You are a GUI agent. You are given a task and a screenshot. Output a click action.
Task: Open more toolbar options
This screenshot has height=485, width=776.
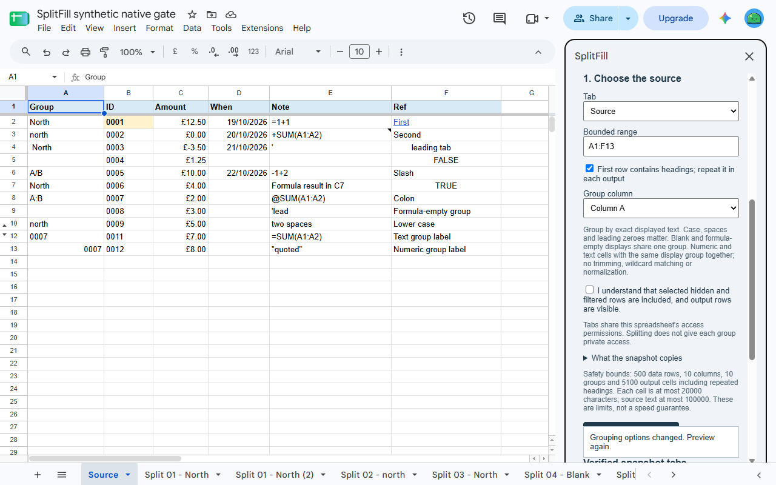pos(401,52)
